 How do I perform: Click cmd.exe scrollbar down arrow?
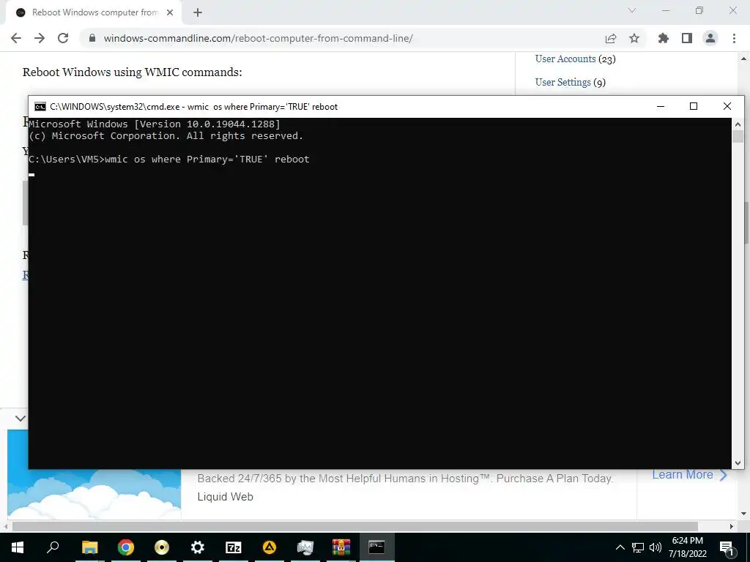pos(738,462)
